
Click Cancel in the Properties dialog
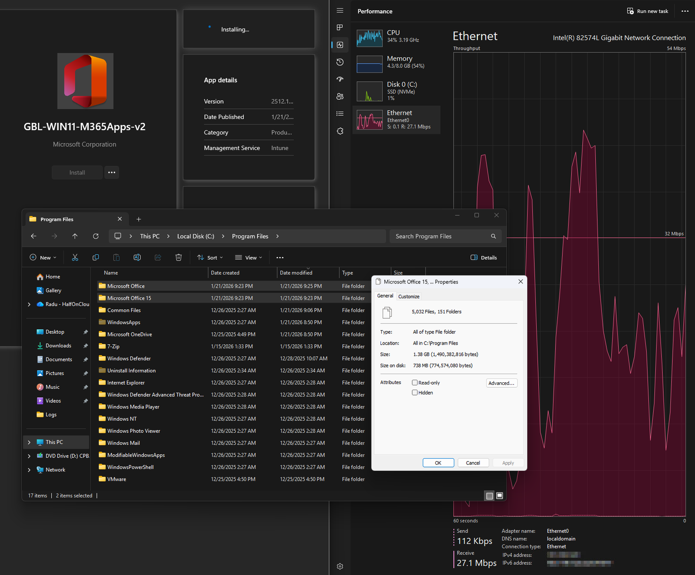(x=473, y=463)
